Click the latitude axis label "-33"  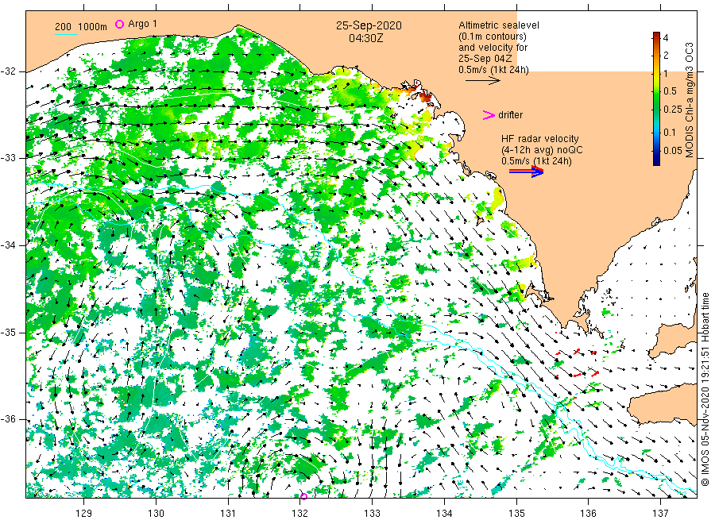(9, 158)
